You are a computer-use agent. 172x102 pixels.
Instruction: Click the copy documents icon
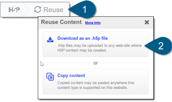(x=50, y=77)
